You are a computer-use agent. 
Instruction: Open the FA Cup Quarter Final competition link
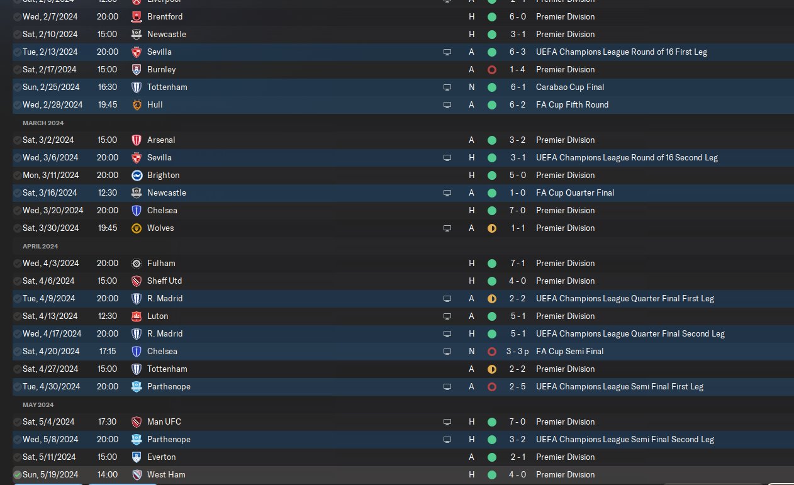click(575, 192)
